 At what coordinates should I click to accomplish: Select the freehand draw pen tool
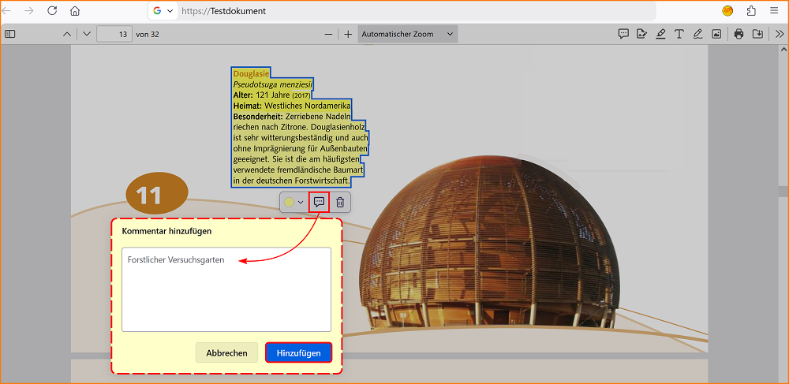pos(697,34)
